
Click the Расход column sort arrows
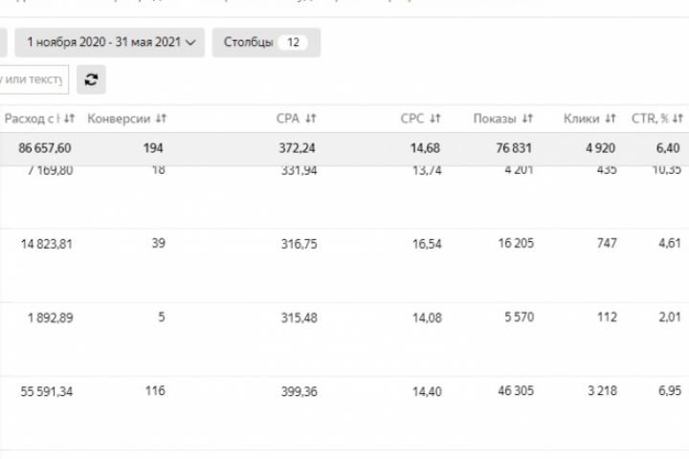pyautogui.click(x=70, y=119)
